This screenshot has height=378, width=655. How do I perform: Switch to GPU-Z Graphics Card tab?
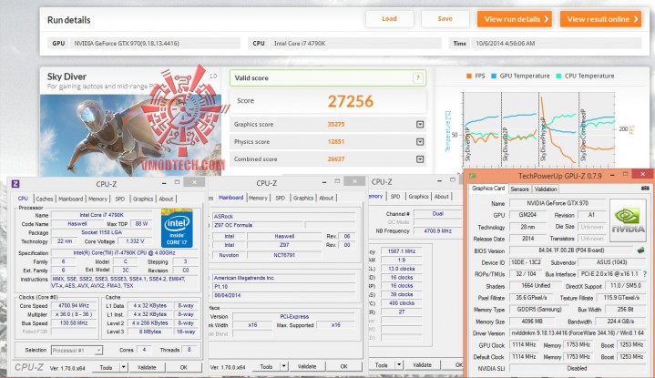(488, 189)
